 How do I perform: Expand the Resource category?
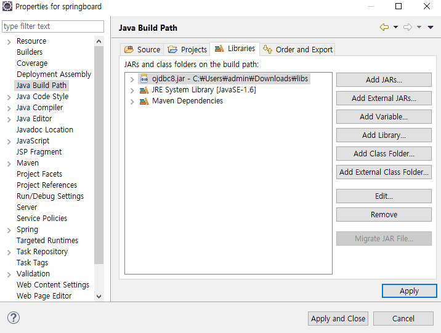pyautogui.click(x=9, y=42)
